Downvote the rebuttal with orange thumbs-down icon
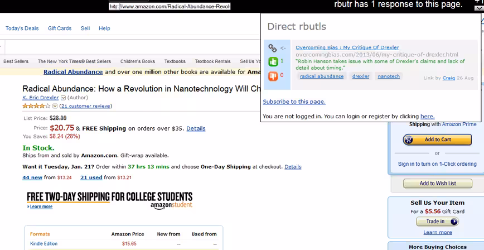The height and width of the screenshot is (250, 484). click(x=273, y=76)
